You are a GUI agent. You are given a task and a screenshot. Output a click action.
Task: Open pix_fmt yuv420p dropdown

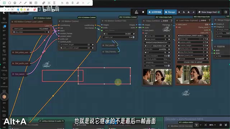click(x=157, y=49)
